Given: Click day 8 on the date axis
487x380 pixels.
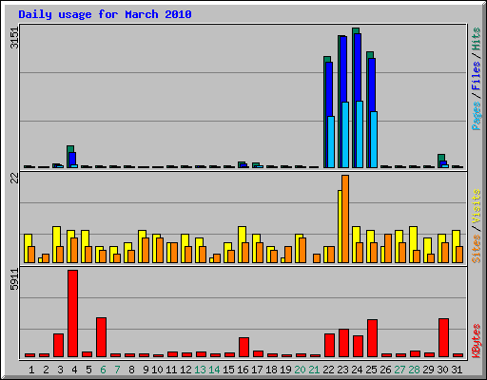Looking at the screenshot, I should point(131,370).
